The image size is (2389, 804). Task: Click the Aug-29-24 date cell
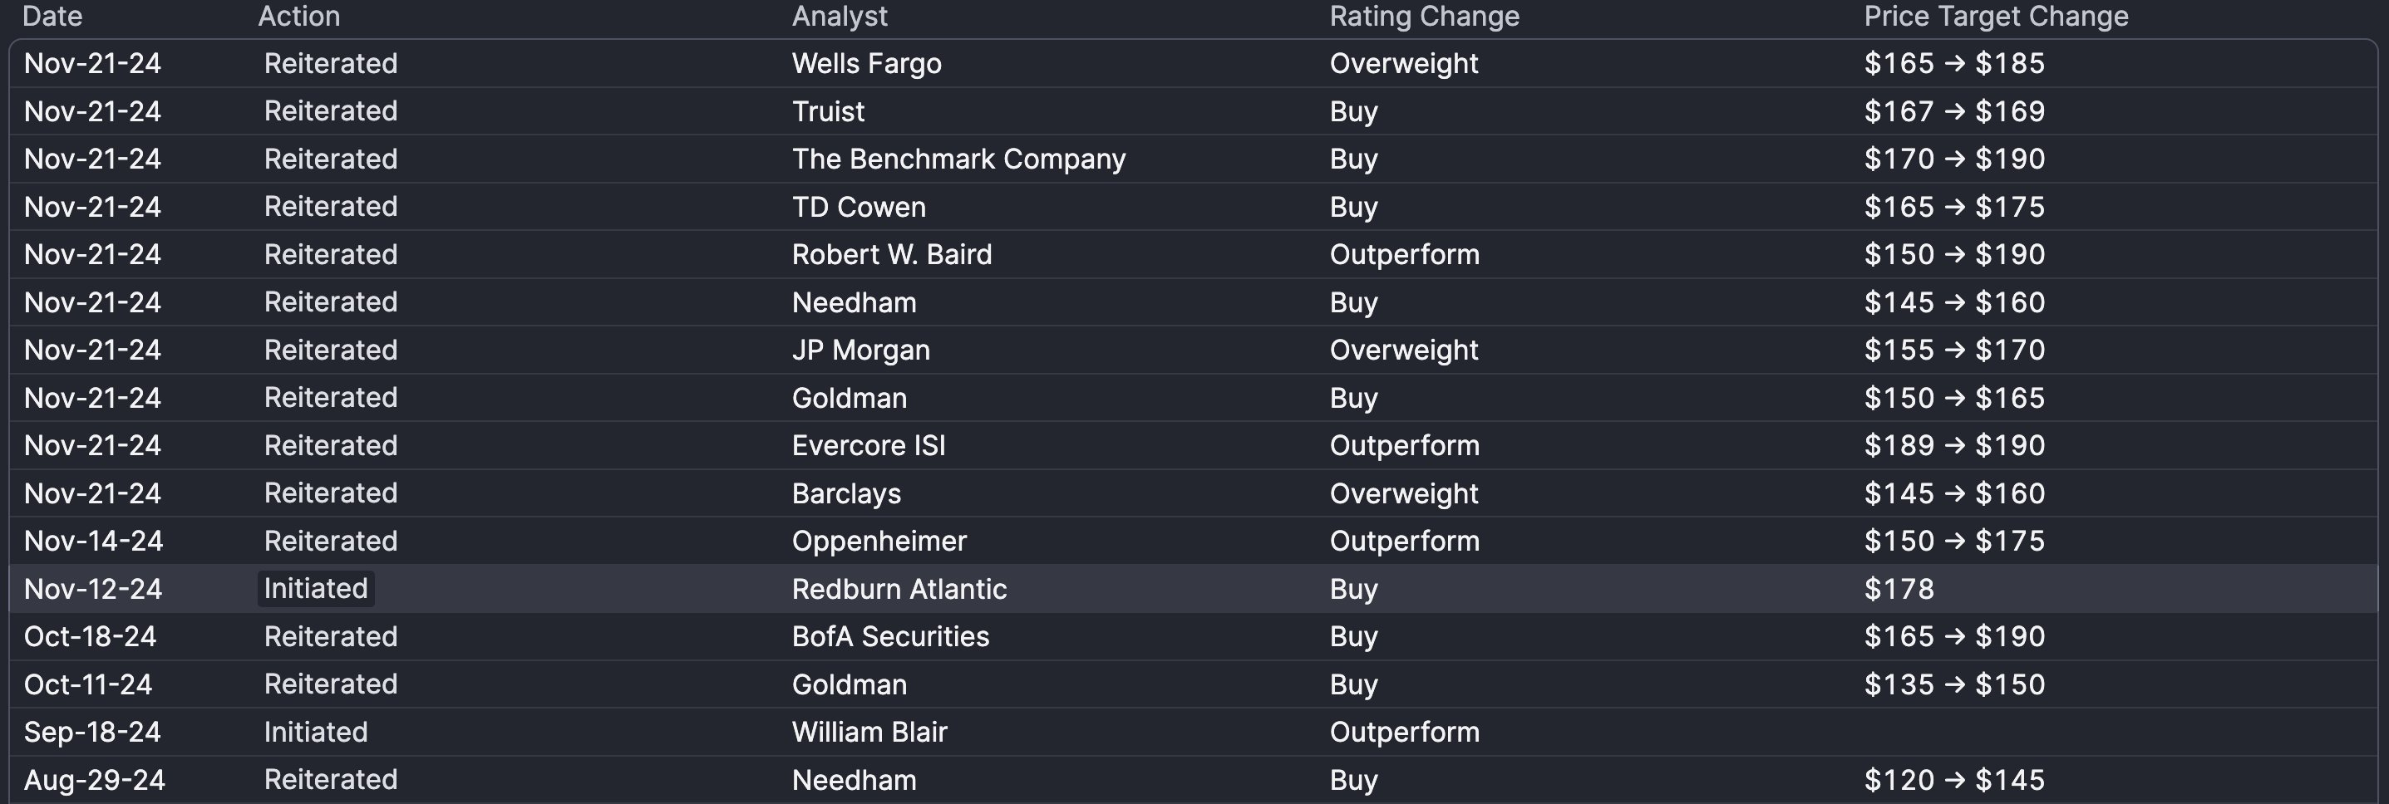[95, 781]
